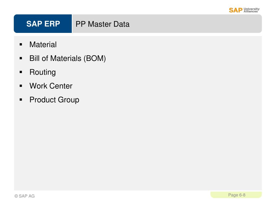The width and height of the screenshot is (276, 207).
Task: Click the bullet marker beside Material
Action: point(21,44)
